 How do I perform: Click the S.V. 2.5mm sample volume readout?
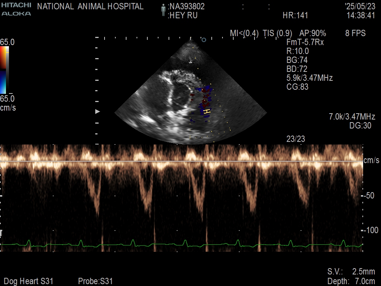coord(351,271)
